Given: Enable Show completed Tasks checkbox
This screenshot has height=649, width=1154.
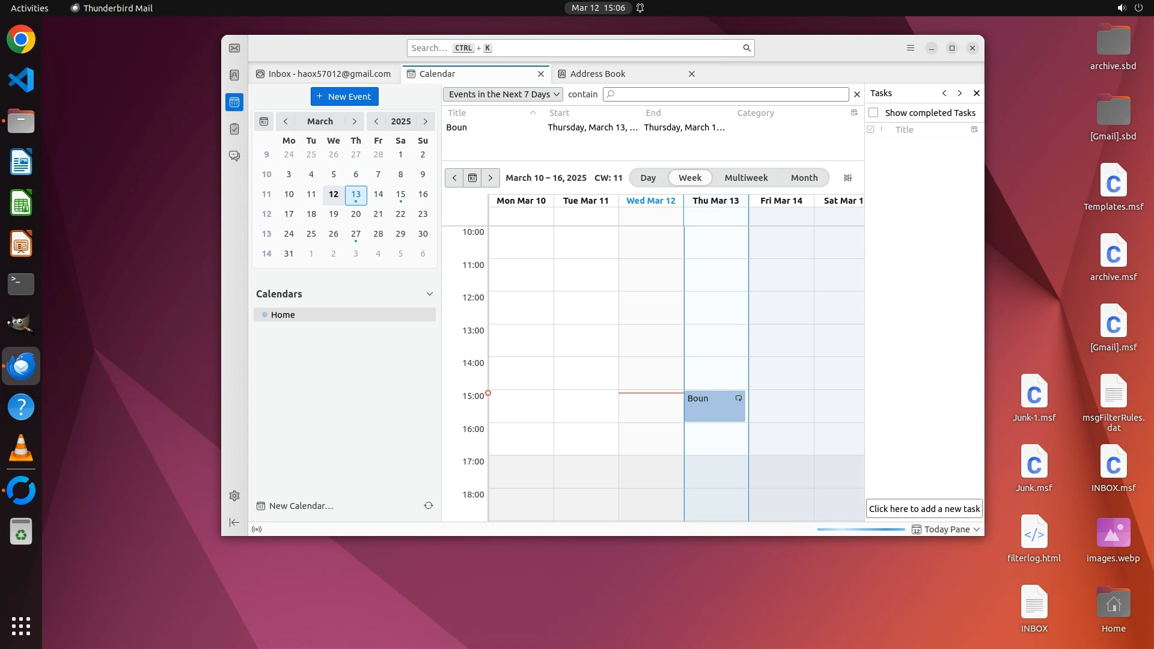Looking at the screenshot, I should point(874,113).
